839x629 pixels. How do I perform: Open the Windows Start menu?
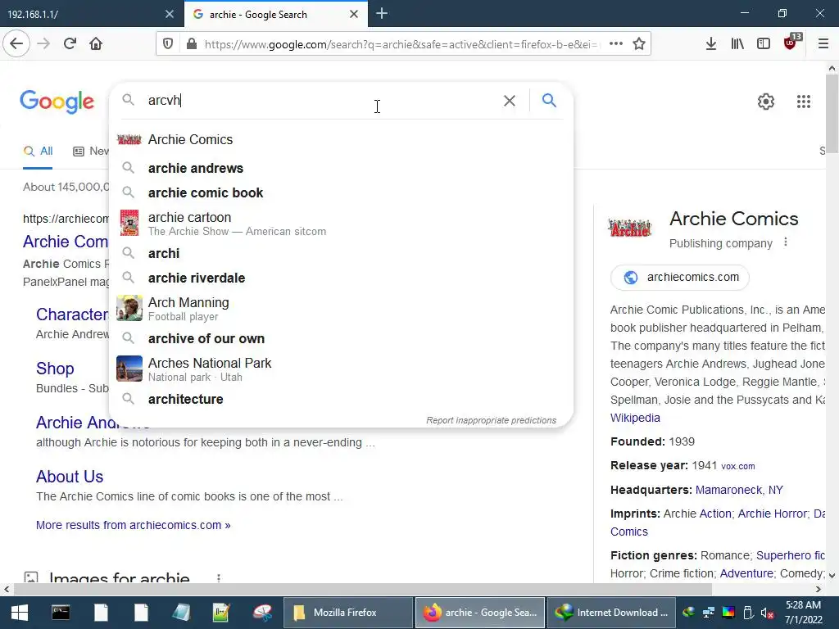(20, 613)
